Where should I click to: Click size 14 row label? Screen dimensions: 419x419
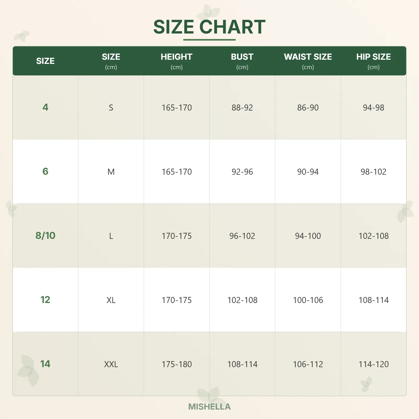45,364
